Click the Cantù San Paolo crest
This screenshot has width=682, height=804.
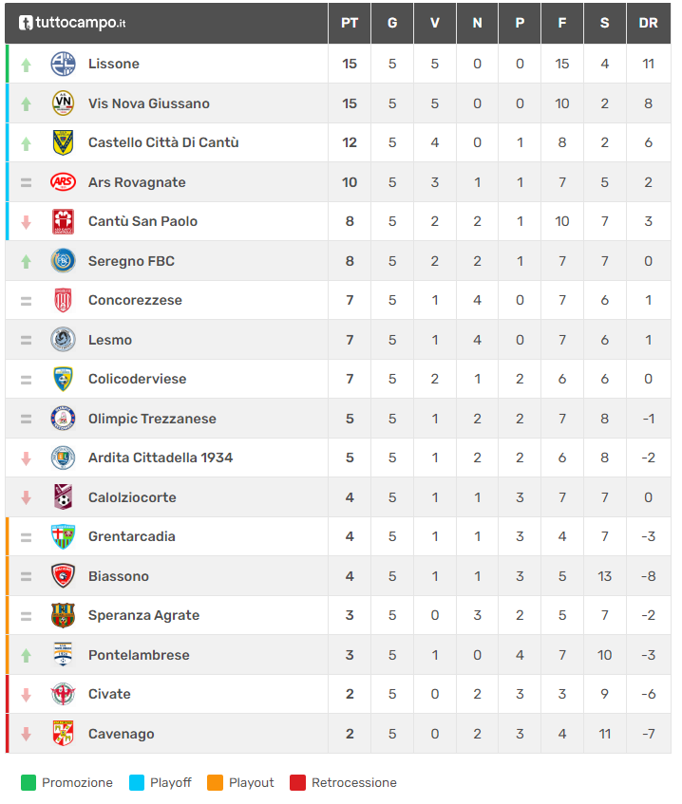tap(63, 221)
